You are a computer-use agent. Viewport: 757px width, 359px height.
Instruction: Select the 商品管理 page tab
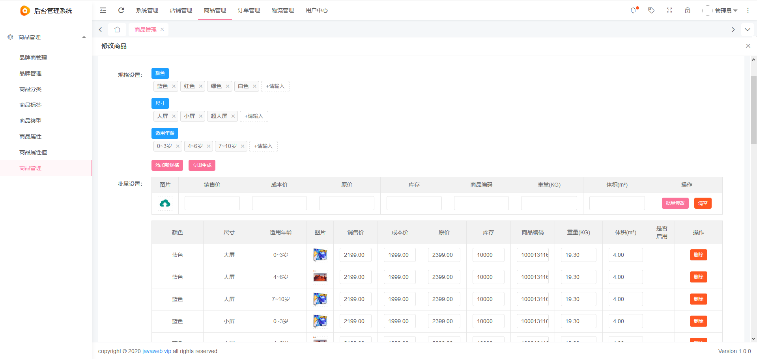pyautogui.click(x=146, y=29)
